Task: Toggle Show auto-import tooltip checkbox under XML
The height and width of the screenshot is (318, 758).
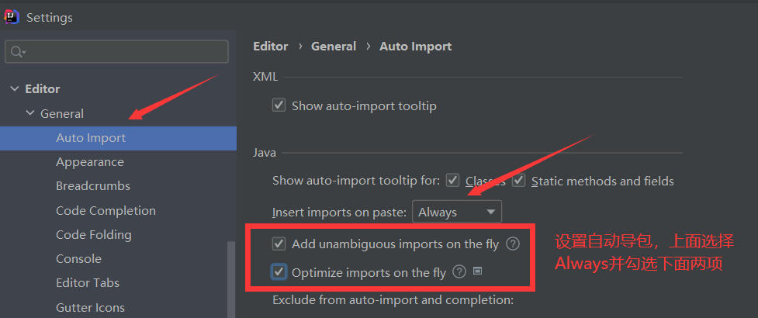Action: (x=279, y=105)
